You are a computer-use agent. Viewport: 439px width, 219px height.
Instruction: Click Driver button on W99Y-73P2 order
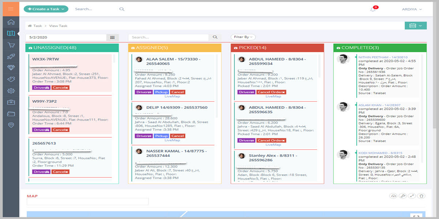coord(41,130)
